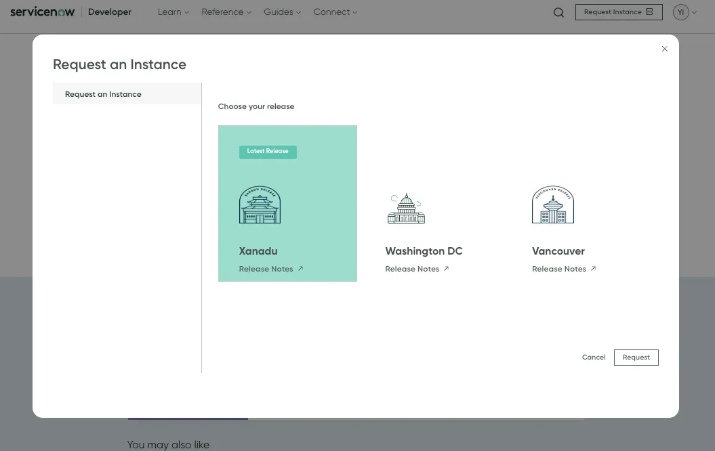Close the Request an Instance dialog

664,49
